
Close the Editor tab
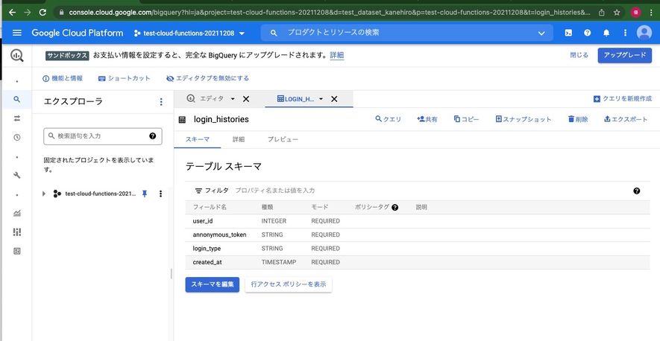pyautogui.click(x=245, y=99)
